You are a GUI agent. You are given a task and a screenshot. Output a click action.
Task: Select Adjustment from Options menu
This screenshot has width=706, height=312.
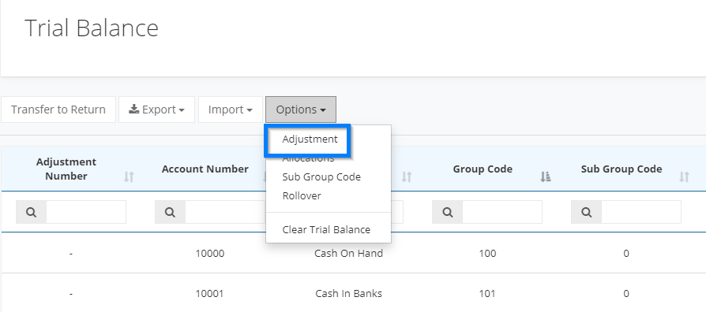click(x=310, y=139)
